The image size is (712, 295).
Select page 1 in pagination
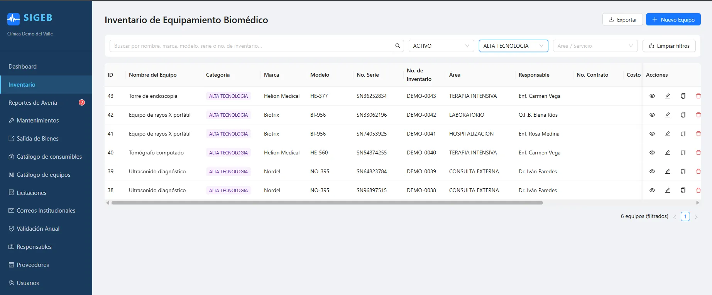pos(685,216)
